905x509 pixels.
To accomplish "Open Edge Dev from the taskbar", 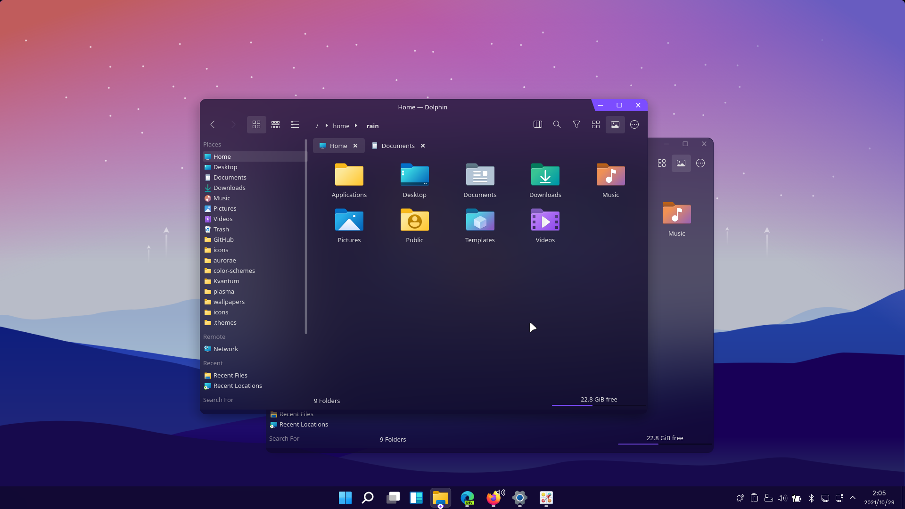I will (x=468, y=498).
